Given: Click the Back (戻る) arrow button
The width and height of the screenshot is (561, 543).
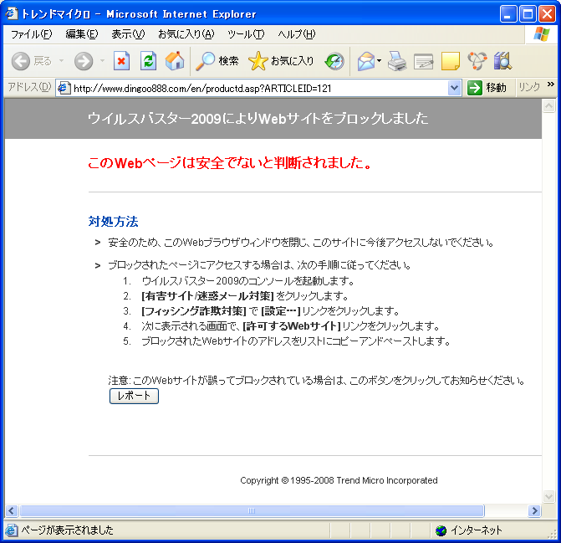Looking at the screenshot, I should 21,61.
